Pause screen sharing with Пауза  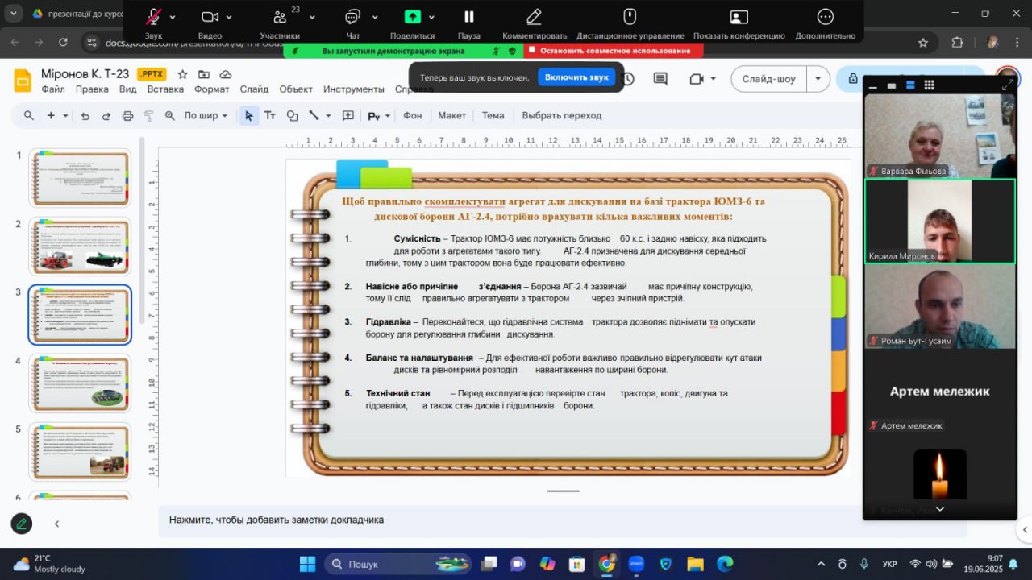coord(468,22)
